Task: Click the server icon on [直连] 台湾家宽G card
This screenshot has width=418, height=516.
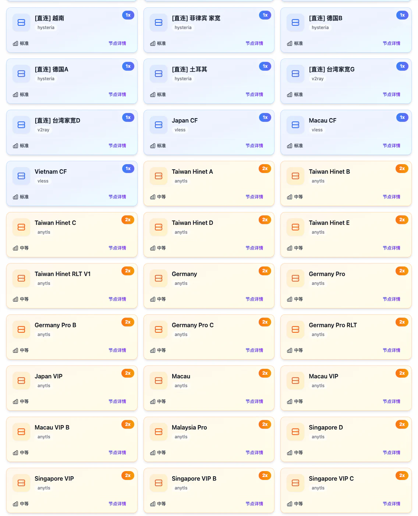Action: (x=295, y=74)
